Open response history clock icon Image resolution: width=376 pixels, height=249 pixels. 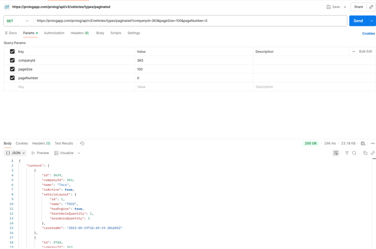pos(82,144)
